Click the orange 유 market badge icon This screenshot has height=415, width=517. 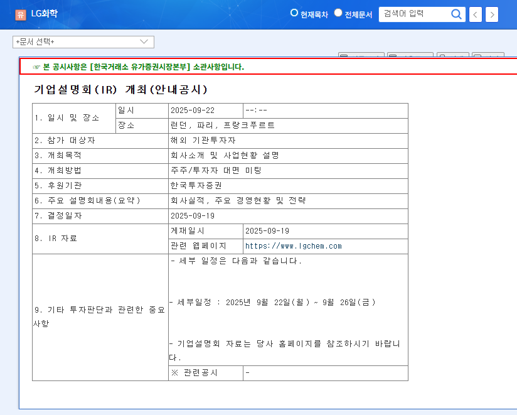21,14
